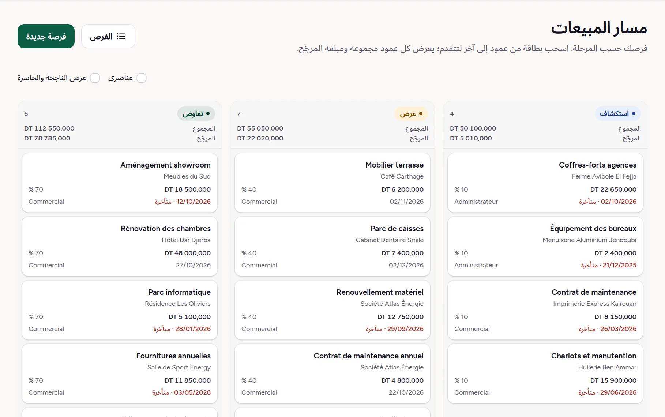Open the "Rénovation des chambres" opportunity card
Screen dimensions: 665x417
click(120, 247)
